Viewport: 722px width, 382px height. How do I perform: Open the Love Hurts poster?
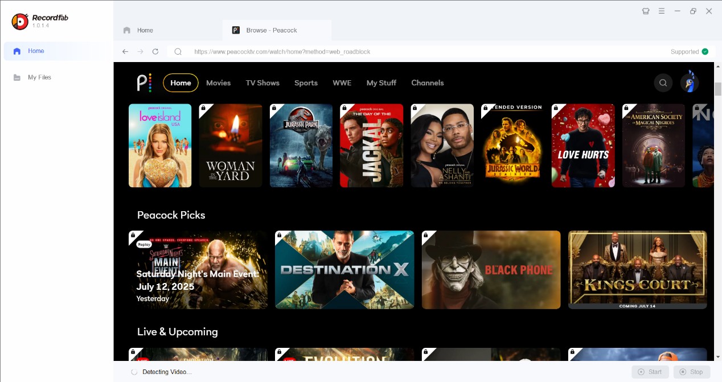coord(583,146)
